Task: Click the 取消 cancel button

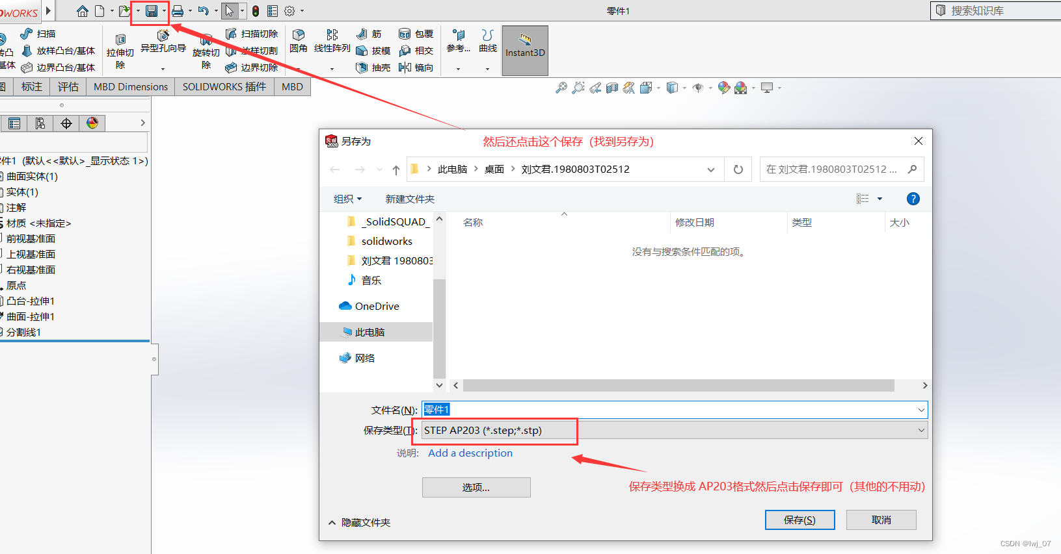Action: pyautogui.click(x=881, y=520)
